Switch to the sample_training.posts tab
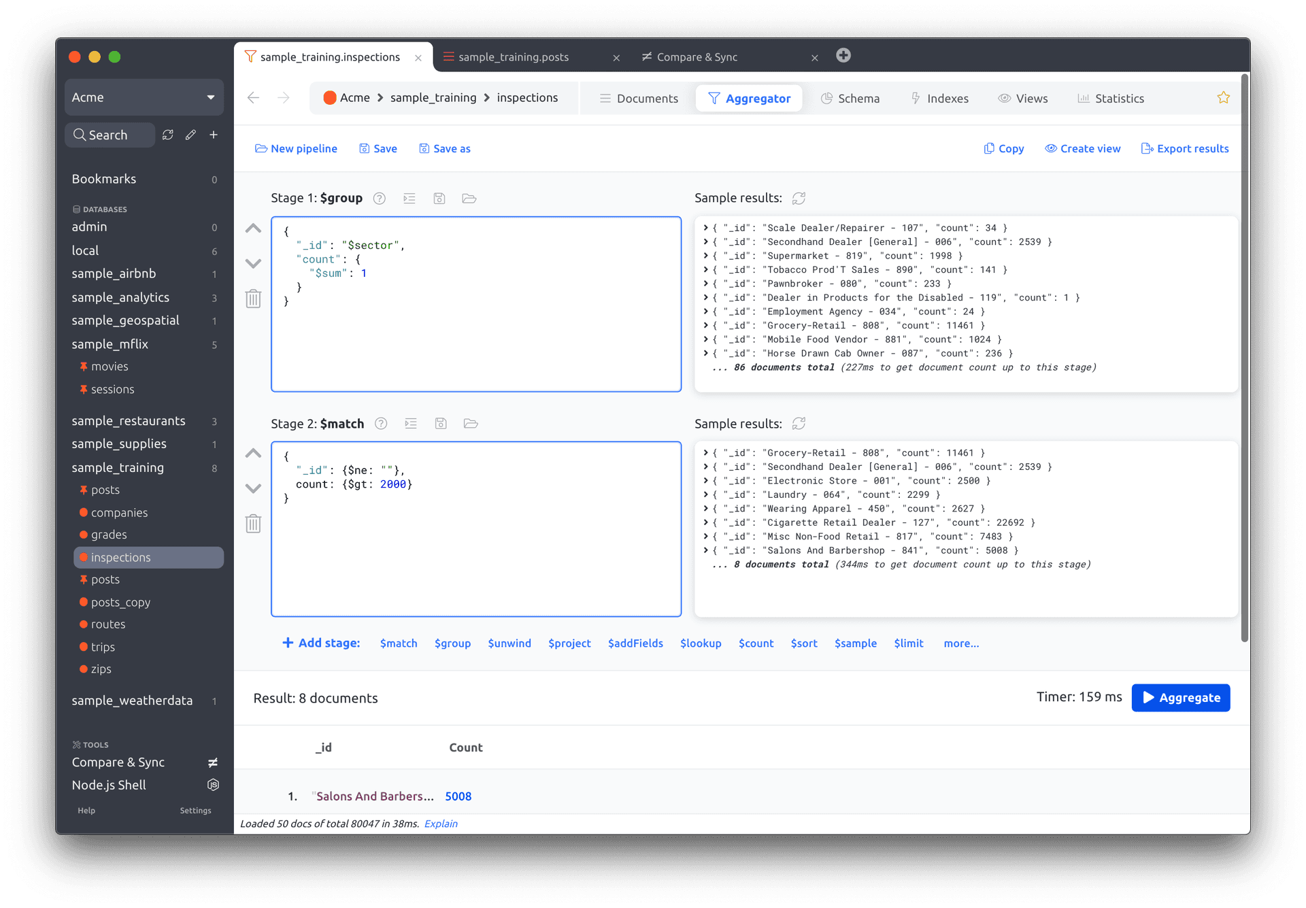Screen dimensions: 1306x908 [514, 57]
